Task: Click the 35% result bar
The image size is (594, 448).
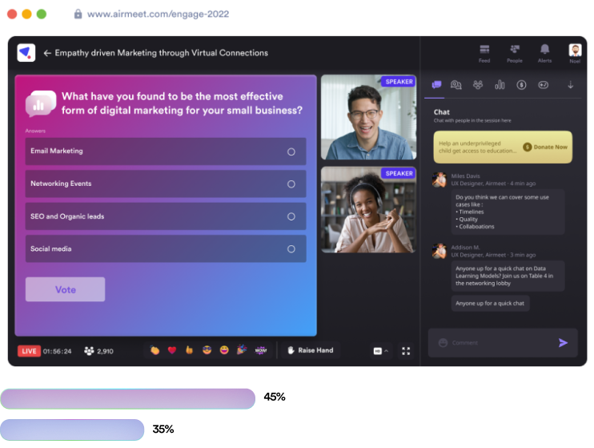Action: pyautogui.click(x=72, y=430)
